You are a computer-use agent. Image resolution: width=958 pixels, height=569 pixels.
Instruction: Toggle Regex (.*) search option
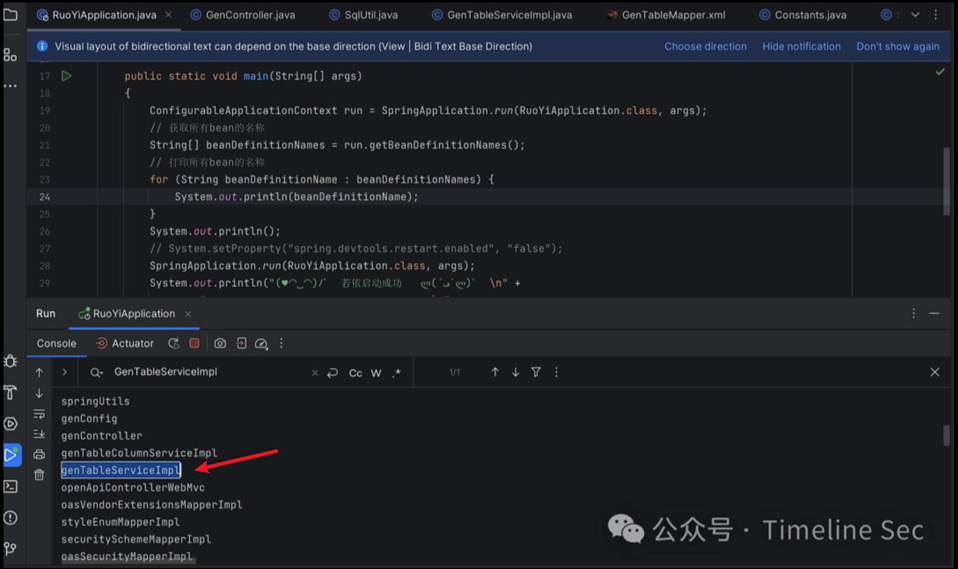point(397,373)
